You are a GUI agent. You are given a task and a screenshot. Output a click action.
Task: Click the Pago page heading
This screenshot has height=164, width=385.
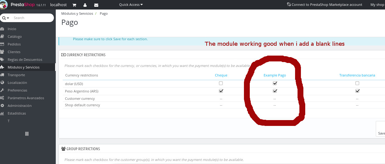pos(70,22)
